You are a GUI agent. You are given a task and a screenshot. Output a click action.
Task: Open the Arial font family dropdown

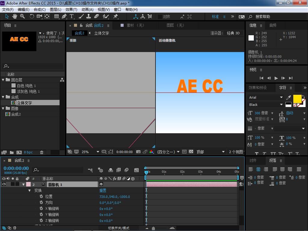pyautogui.click(x=266, y=97)
